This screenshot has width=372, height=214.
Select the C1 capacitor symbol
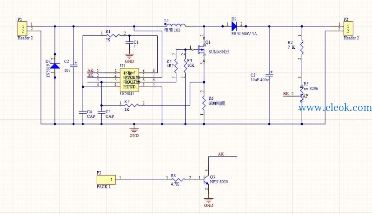click(x=129, y=43)
